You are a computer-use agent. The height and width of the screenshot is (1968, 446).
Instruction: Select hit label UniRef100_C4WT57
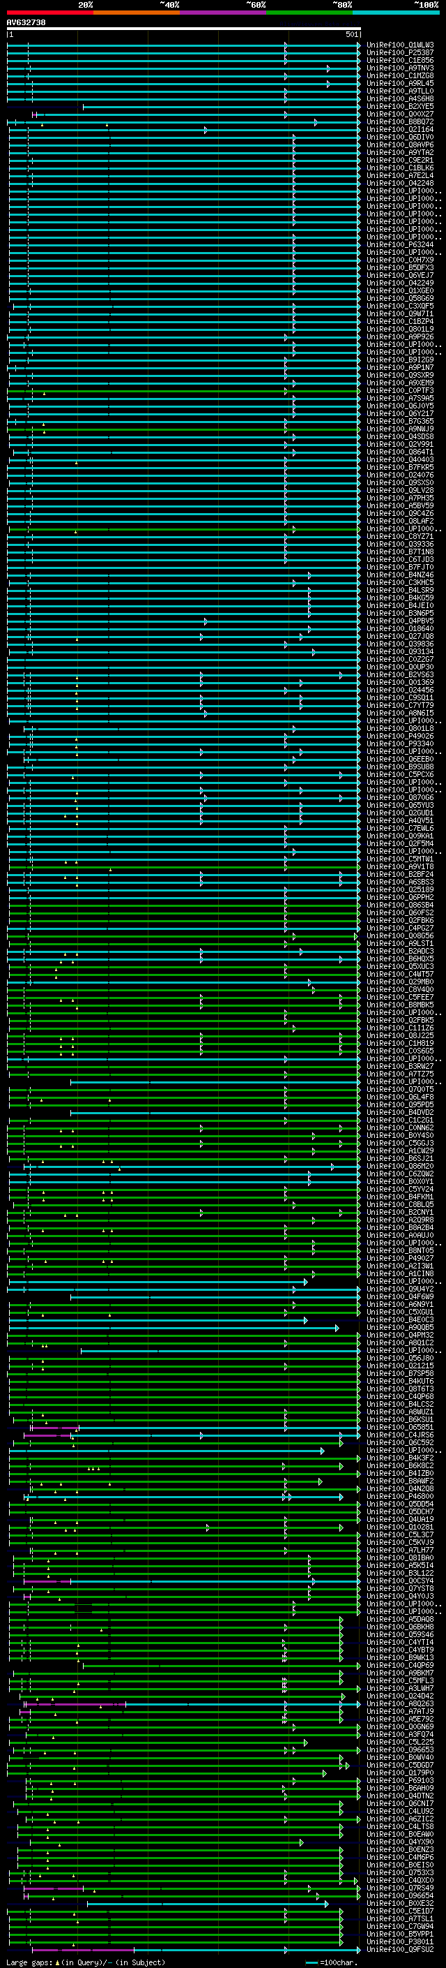[x=400, y=973]
